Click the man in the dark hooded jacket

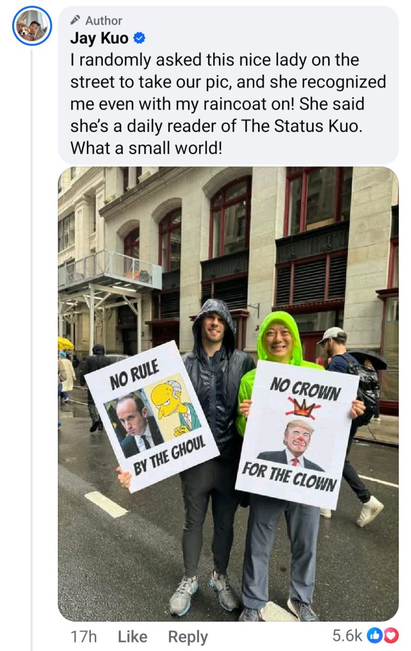(x=211, y=455)
